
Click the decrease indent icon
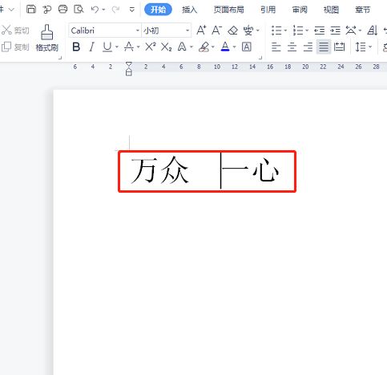[320, 31]
